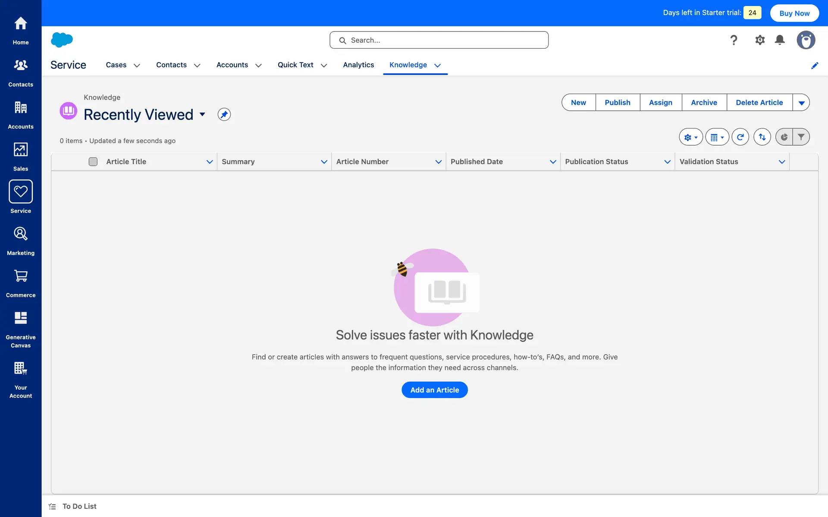Pin the Recently Viewed list view
Image resolution: width=828 pixels, height=517 pixels.
[224, 115]
